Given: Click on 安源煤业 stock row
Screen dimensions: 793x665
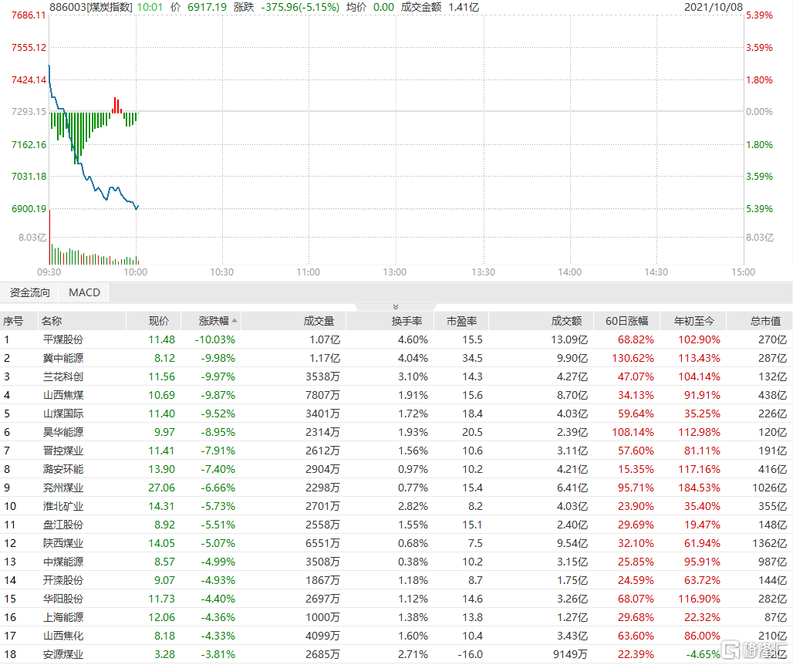Looking at the screenshot, I should point(62,654).
